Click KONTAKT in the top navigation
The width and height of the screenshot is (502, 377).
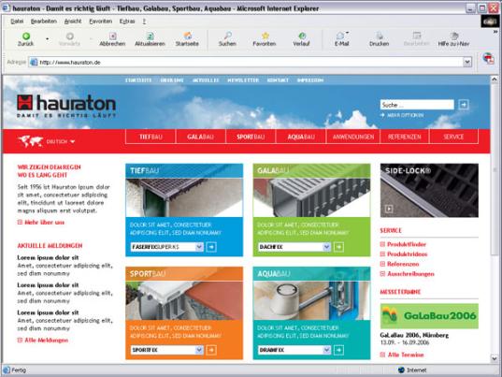click(x=278, y=80)
